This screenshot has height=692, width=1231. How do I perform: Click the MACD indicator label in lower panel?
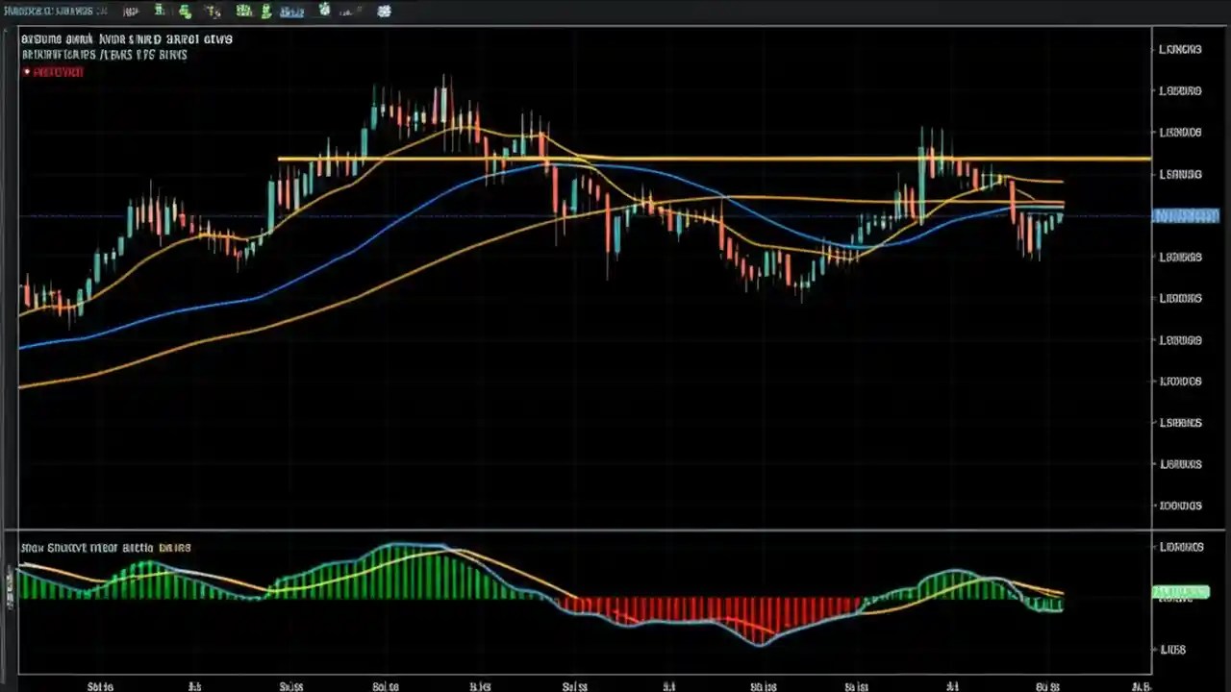pyautogui.click(x=105, y=547)
